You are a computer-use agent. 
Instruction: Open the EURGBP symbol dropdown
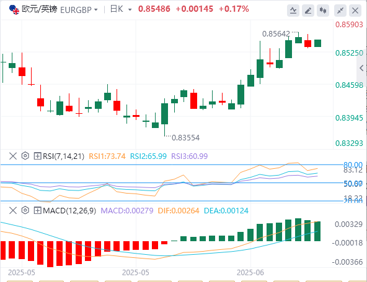[79, 10]
